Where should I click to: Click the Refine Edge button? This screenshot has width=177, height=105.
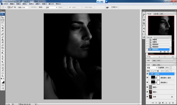89,7
